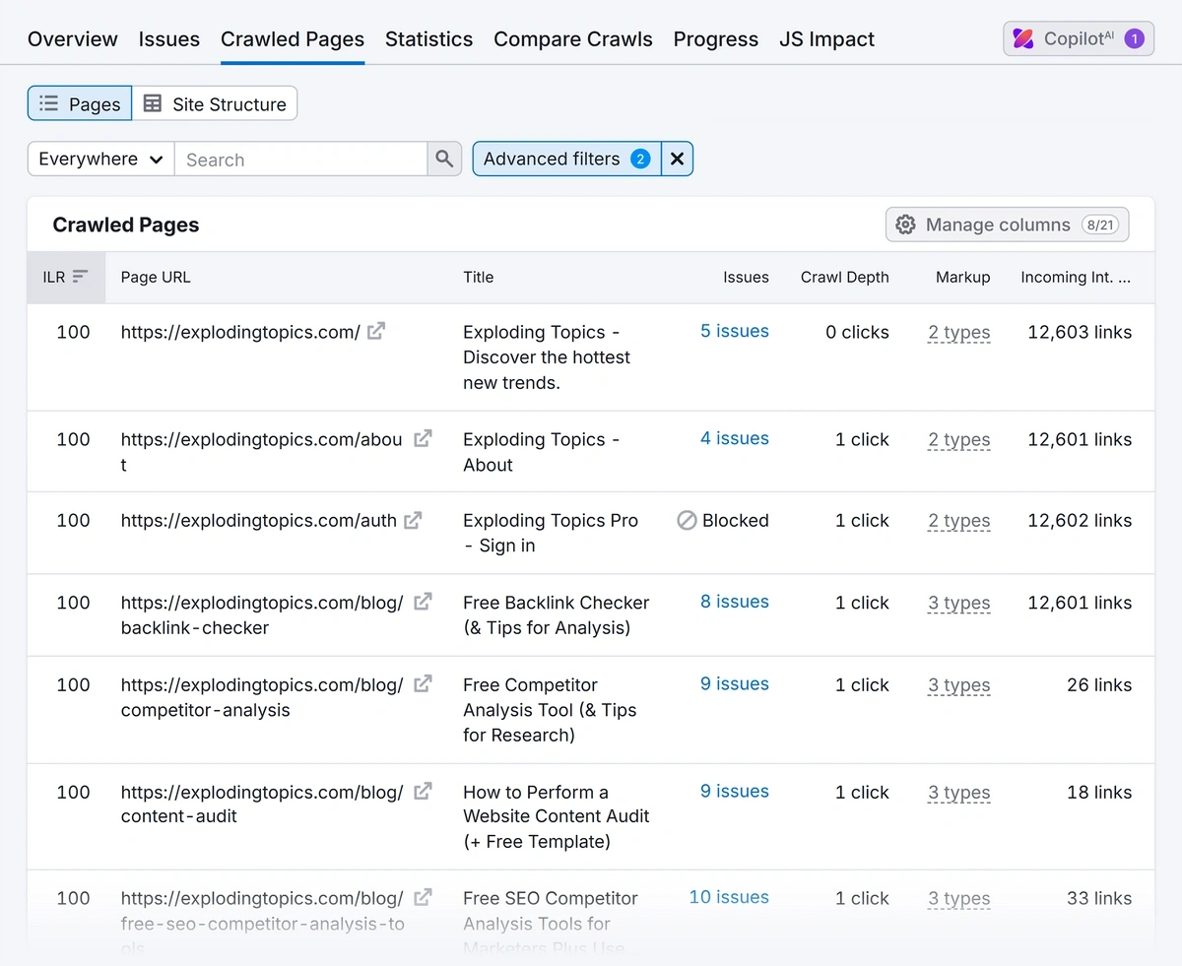Screen dimensions: 1182x966
Task: Open 9 issues link for content-audit page
Action: pos(735,791)
